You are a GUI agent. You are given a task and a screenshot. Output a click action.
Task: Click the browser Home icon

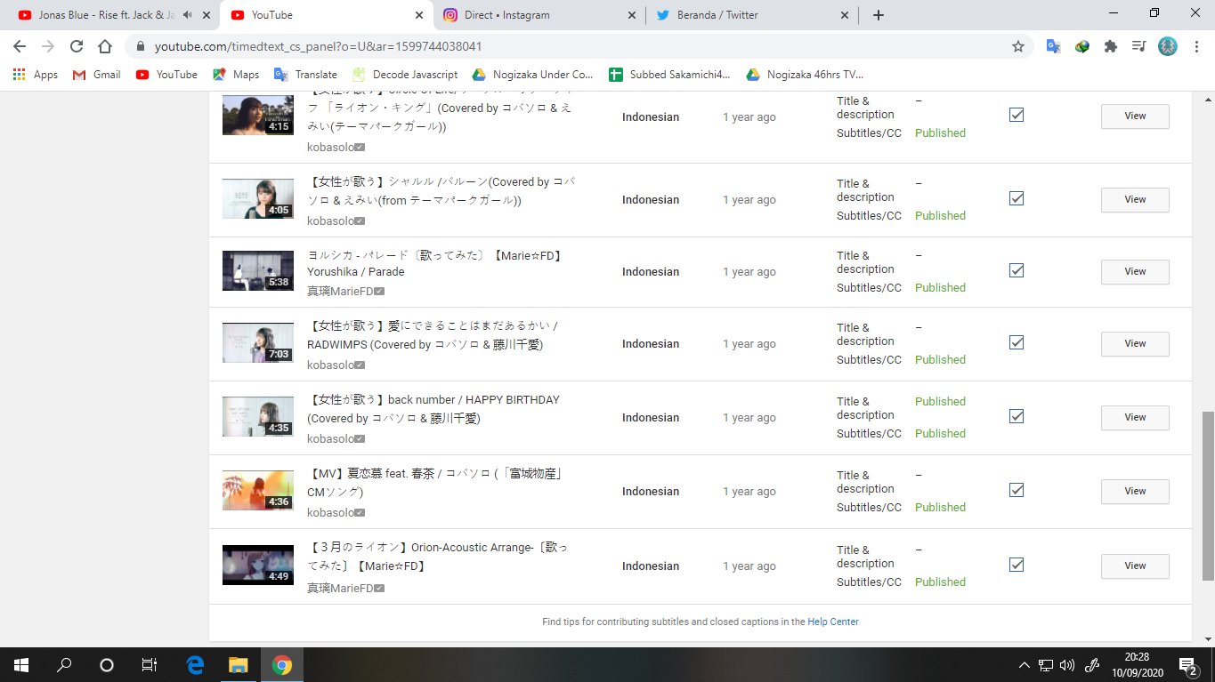pos(105,46)
